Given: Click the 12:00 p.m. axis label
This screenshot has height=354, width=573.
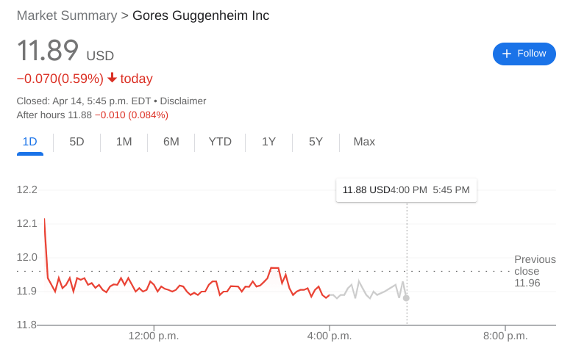Looking at the screenshot, I should pyautogui.click(x=154, y=336).
